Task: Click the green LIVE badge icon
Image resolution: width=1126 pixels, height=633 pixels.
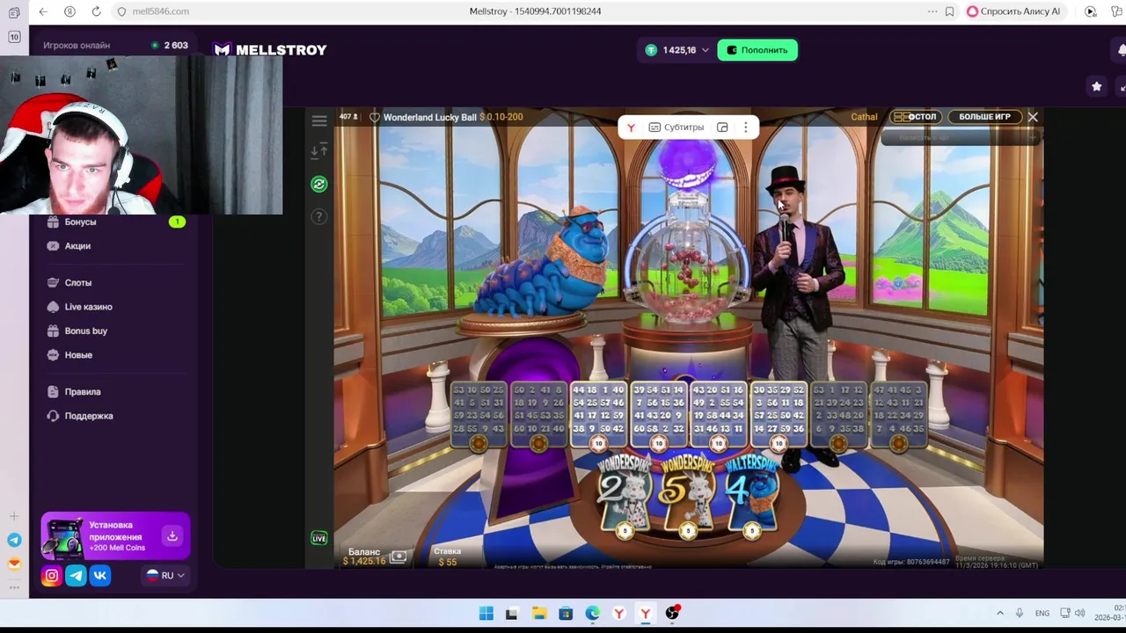Action: click(319, 538)
